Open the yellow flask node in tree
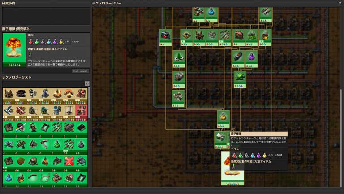The image size is (344, 194). click(223, 119)
